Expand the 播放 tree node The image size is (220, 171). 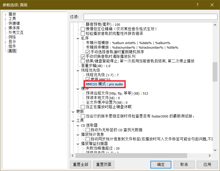[x=5, y=15]
